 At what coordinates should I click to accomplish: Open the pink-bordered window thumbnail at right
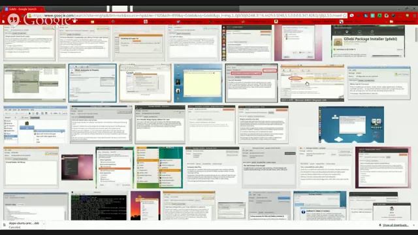(383, 167)
